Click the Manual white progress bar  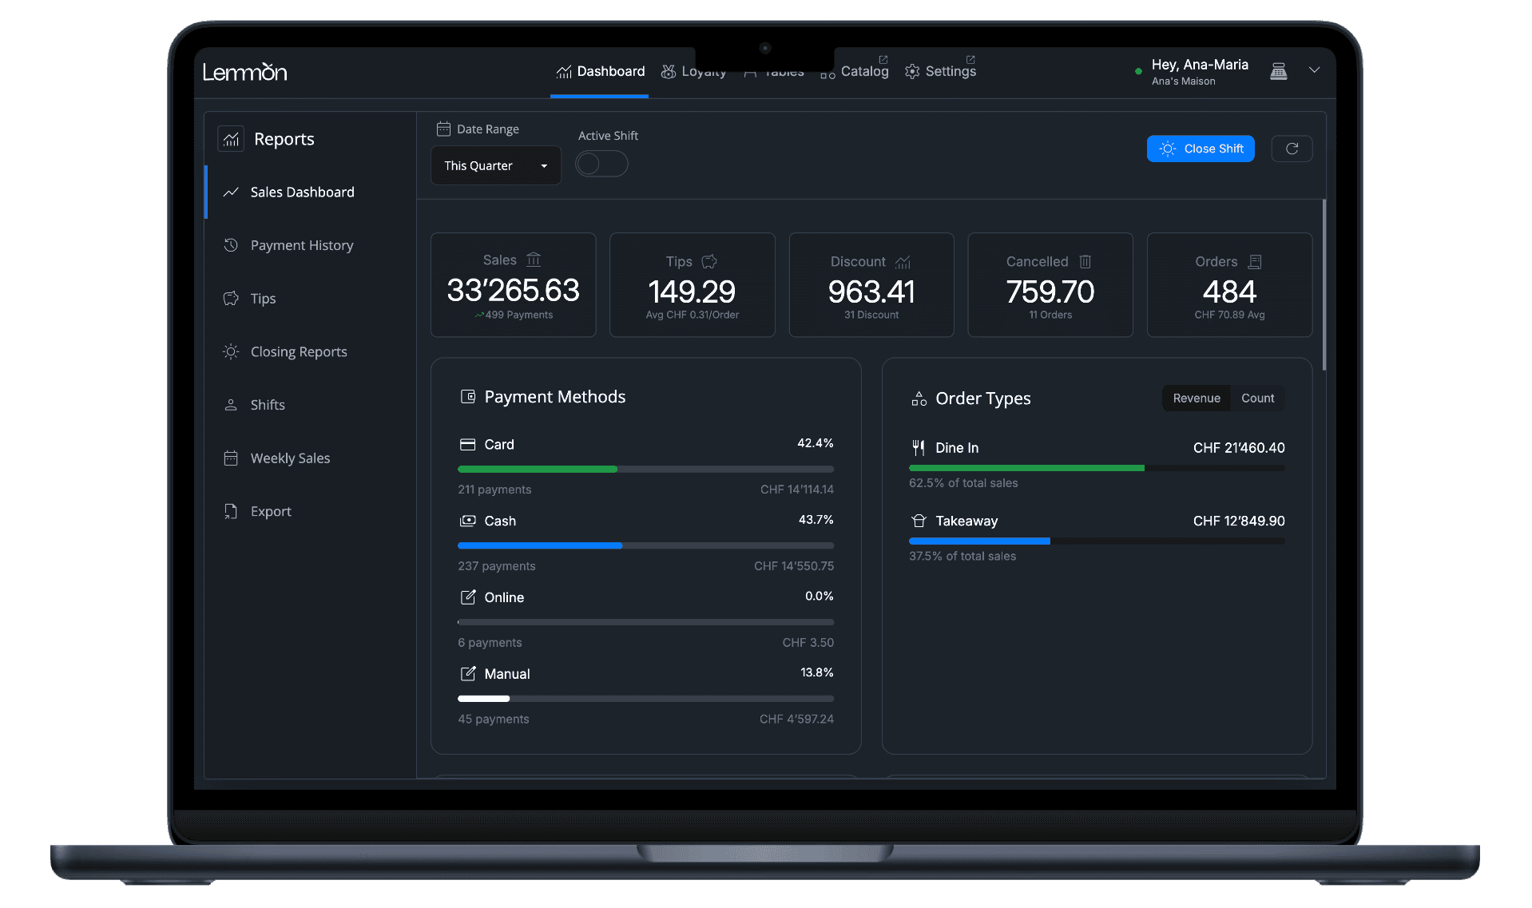pos(483,700)
